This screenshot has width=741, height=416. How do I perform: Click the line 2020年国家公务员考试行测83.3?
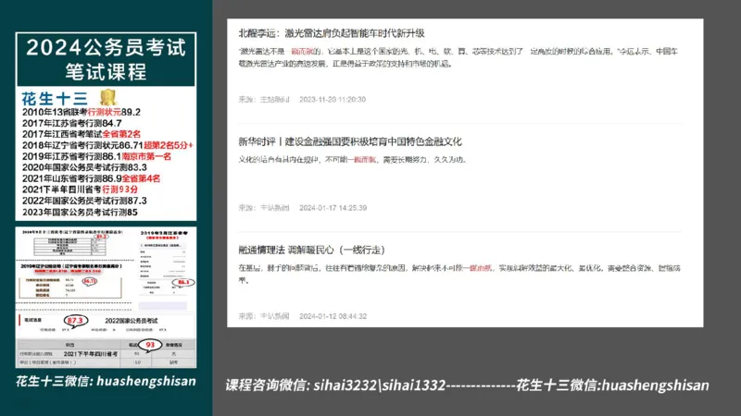84,167
